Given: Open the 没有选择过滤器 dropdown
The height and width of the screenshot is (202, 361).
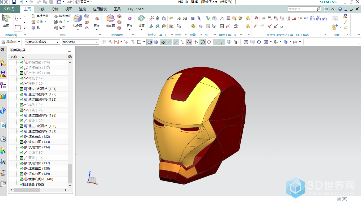Looking at the screenshot, I should 42,42.
